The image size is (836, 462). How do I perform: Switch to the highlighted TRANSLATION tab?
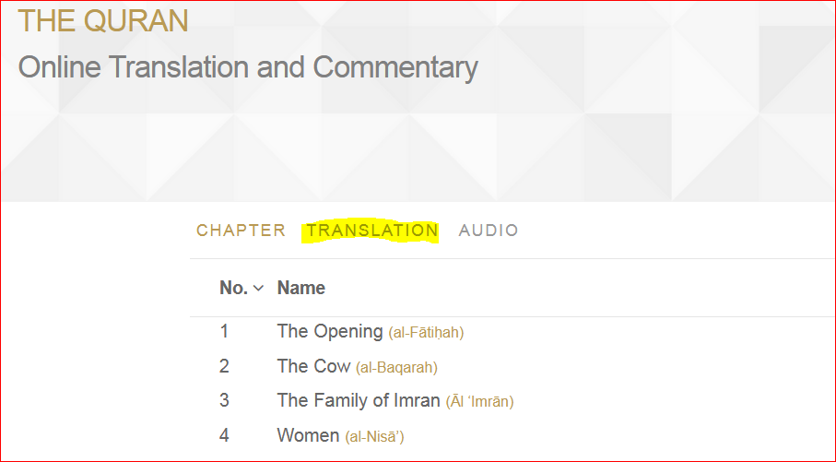[x=372, y=231]
